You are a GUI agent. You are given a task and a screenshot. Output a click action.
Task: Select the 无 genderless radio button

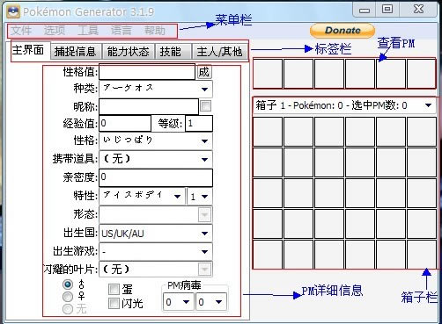(68, 309)
